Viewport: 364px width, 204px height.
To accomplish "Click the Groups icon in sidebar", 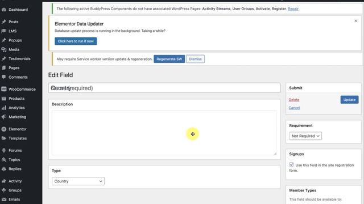I will pyautogui.click(x=4, y=190).
